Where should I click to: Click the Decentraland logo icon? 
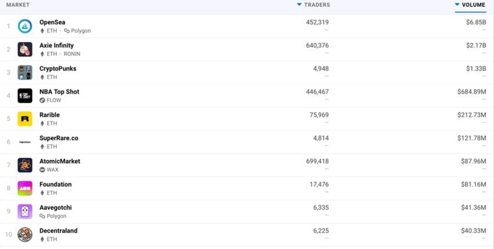[25, 234]
